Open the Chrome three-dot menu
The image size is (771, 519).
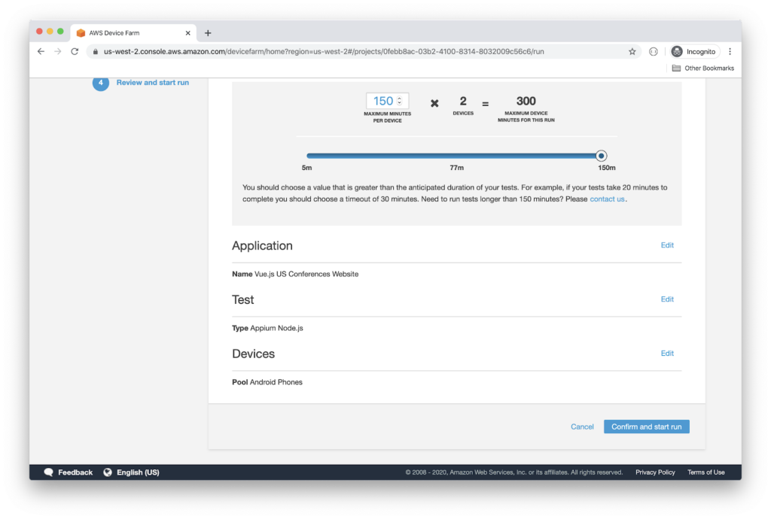click(730, 51)
